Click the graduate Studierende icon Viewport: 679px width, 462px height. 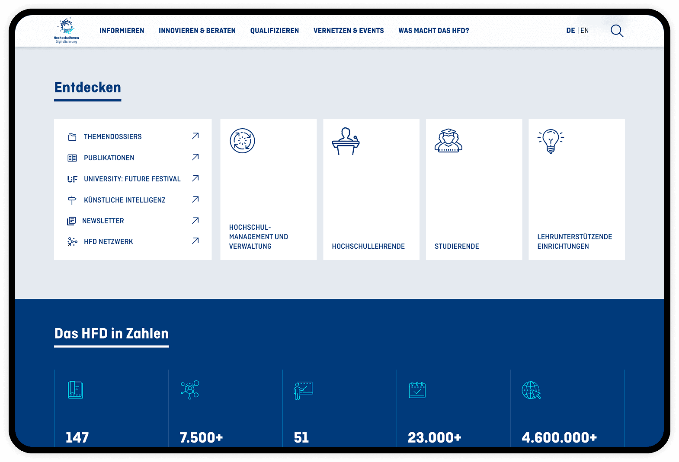(448, 140)
